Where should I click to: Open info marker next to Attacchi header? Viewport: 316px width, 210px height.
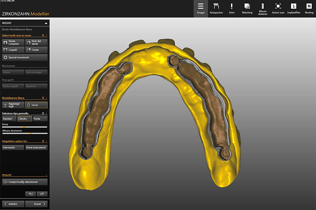(46, 175)
